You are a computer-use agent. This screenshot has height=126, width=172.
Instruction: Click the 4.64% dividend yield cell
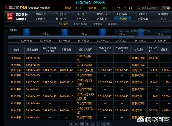click(166, 110)
